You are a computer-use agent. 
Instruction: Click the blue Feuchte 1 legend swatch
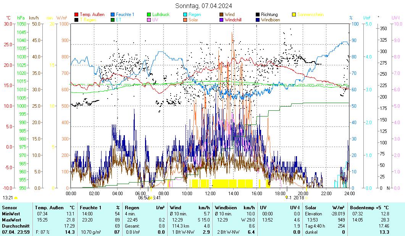click(113, 15)
